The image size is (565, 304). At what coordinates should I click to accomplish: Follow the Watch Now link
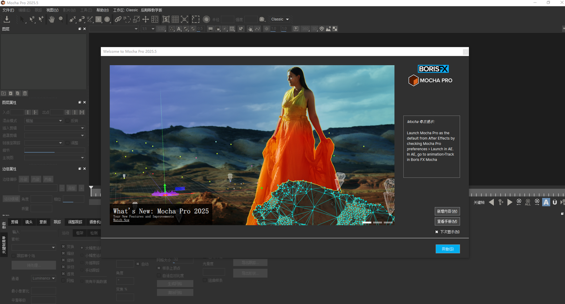point(121,220)
